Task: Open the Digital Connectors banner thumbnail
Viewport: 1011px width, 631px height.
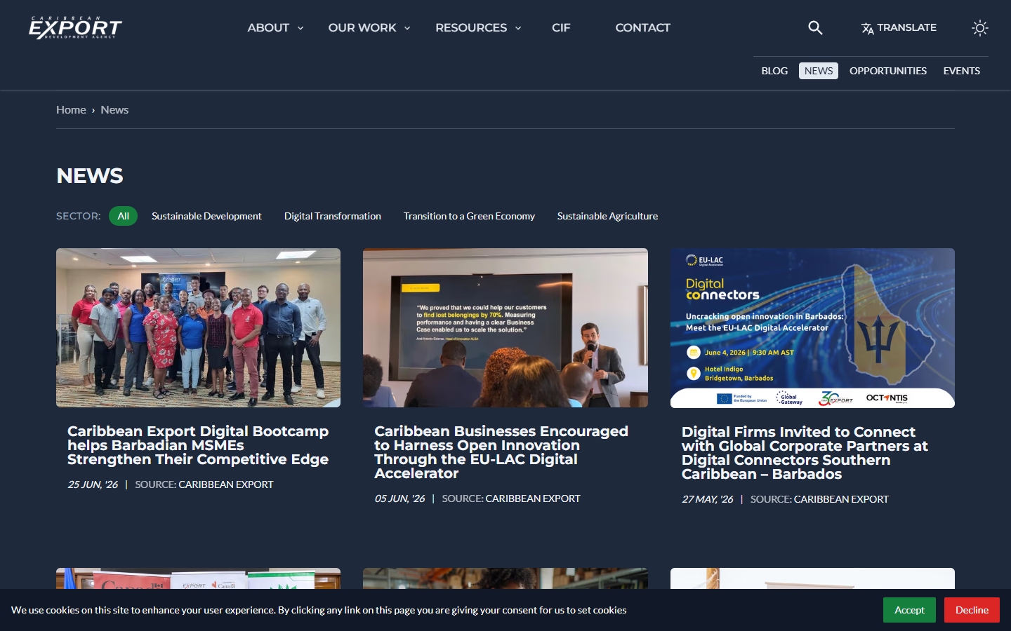Action: click(812, 328)
